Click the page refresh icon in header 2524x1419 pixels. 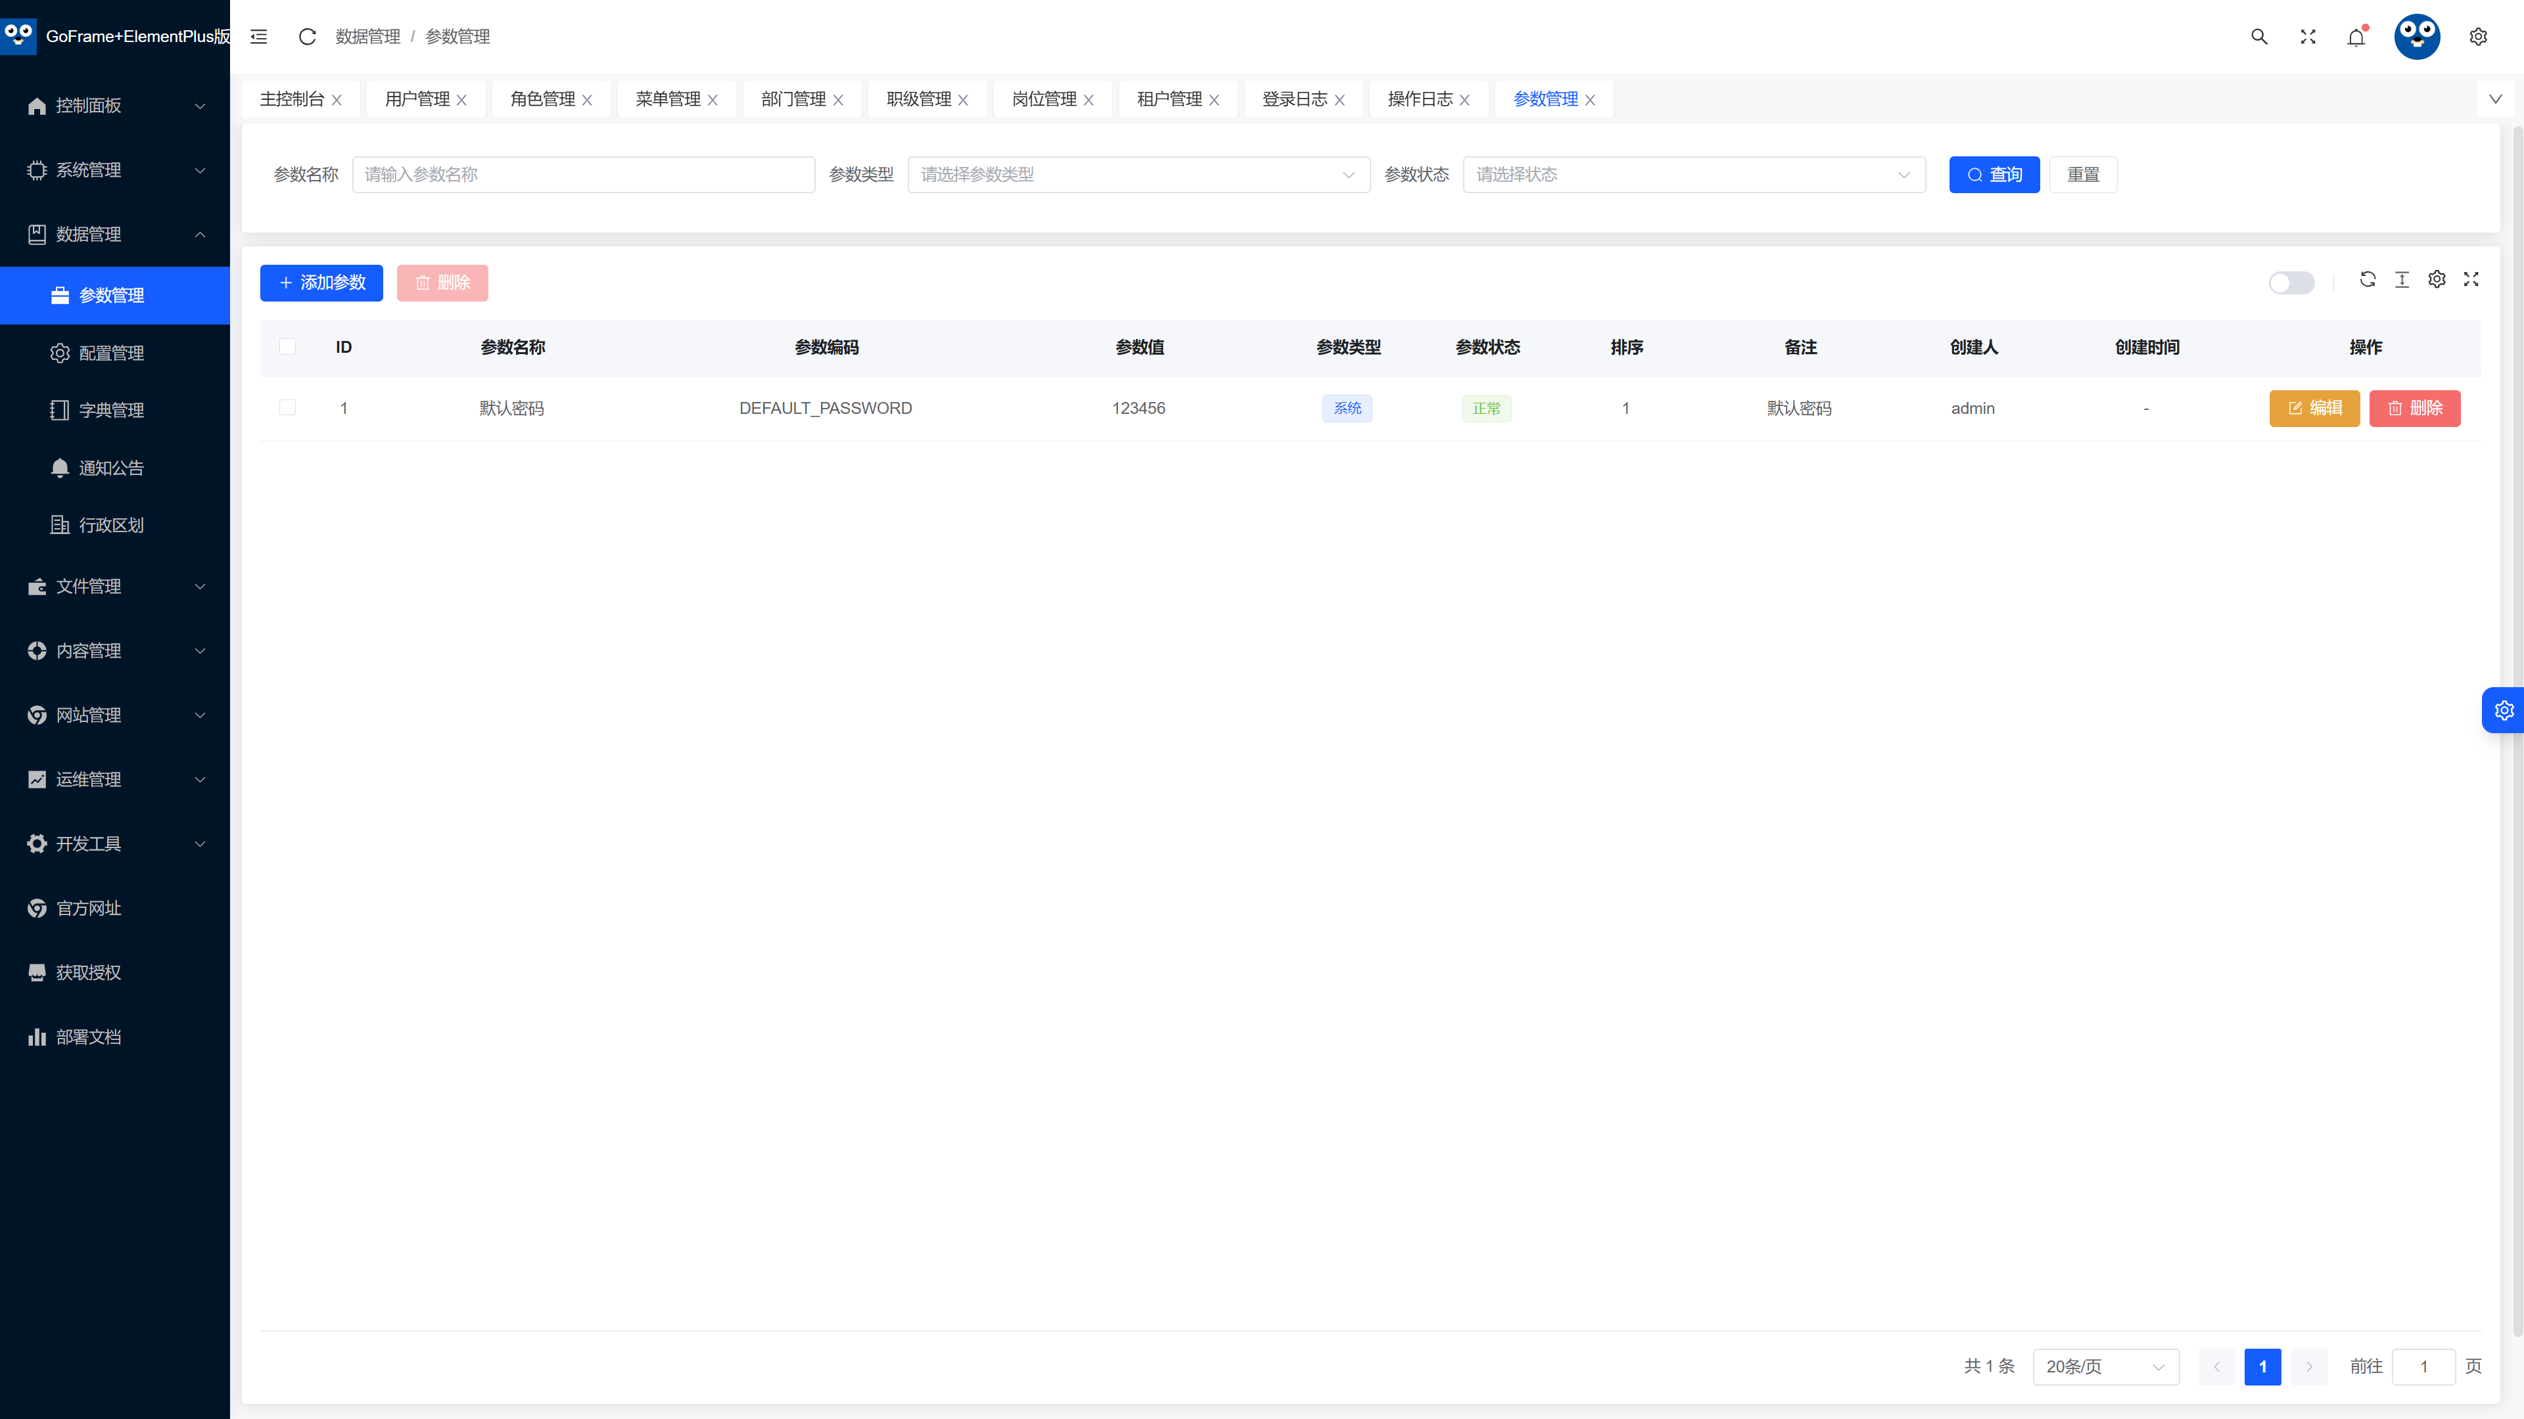pos(307,36)
